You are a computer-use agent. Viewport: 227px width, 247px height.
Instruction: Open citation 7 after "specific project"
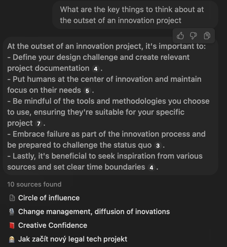(x=38, y=123)
